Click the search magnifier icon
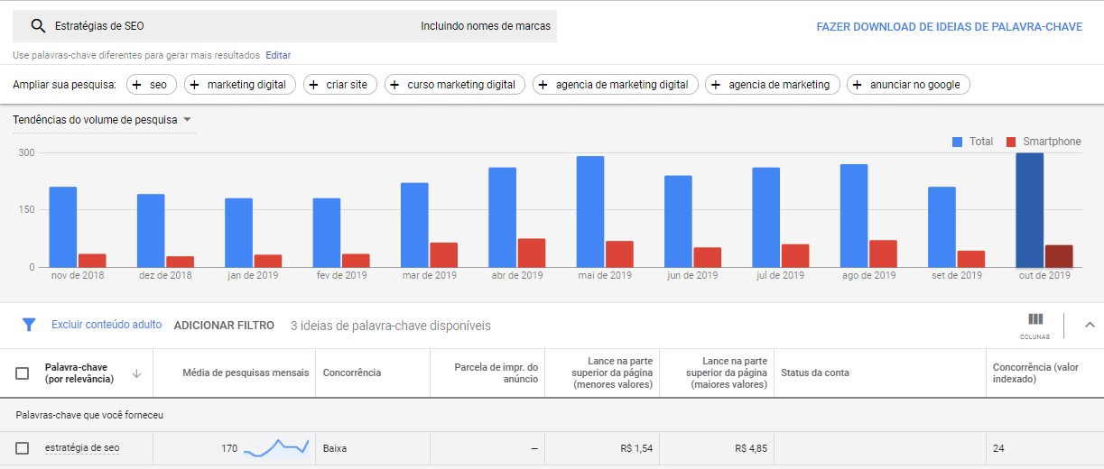The image size is (1104, 469). [37, 26]
